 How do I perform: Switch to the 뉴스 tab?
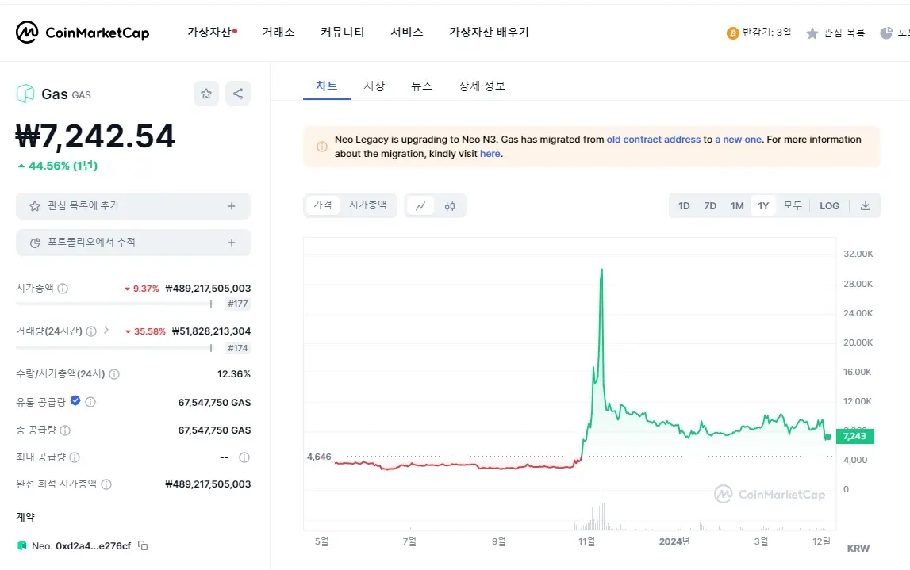coord(422,86)
